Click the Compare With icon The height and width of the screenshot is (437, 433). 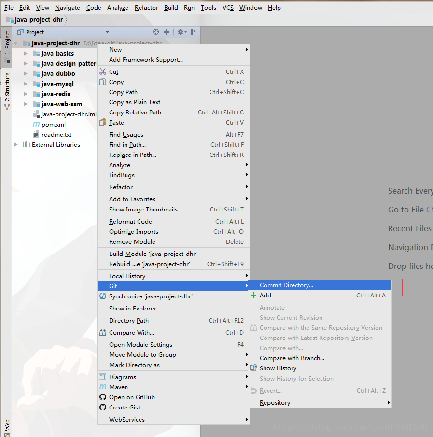[x=103, y=333]
